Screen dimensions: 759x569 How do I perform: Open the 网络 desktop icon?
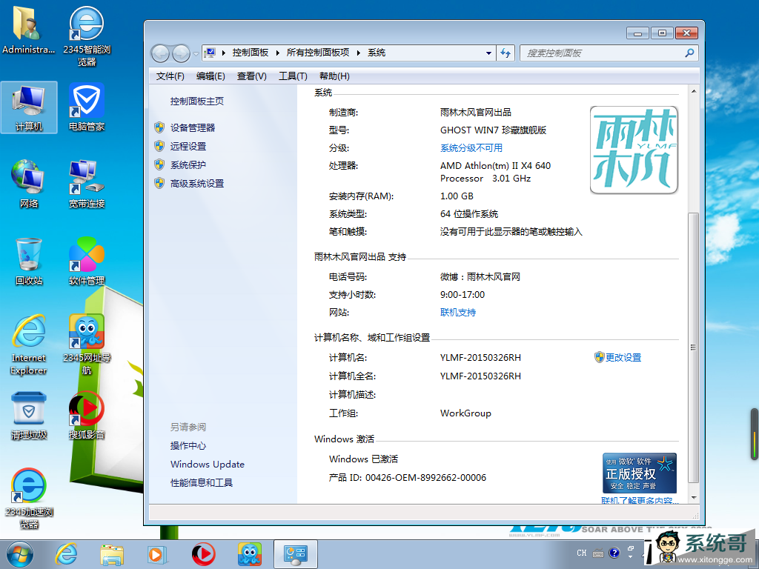click(29, 184)
